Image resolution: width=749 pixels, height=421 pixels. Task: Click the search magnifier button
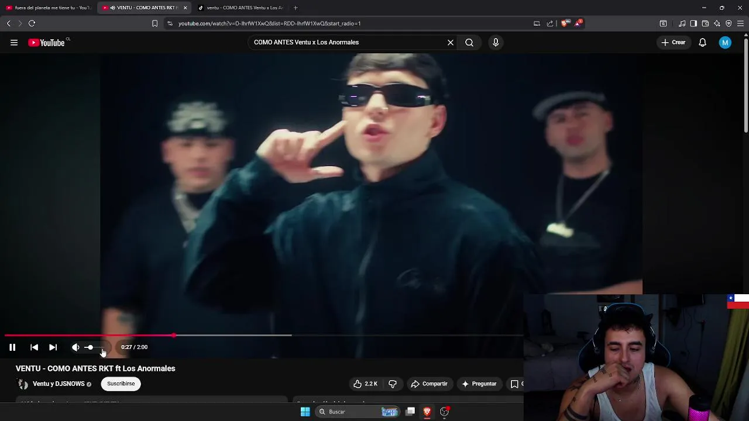click(x=469, y=42)
